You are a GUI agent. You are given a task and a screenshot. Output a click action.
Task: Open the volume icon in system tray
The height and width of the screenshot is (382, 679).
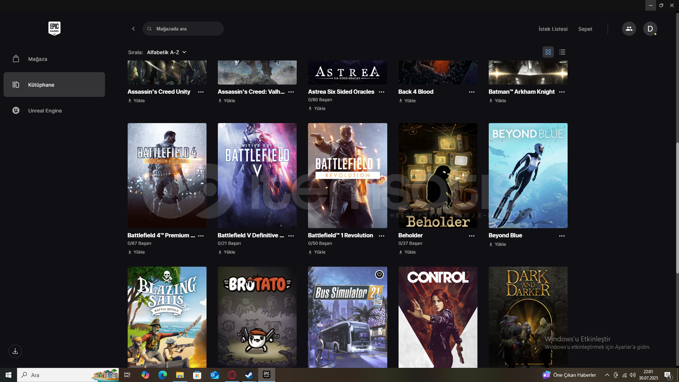pyautogui.click(x=633, y=375)
